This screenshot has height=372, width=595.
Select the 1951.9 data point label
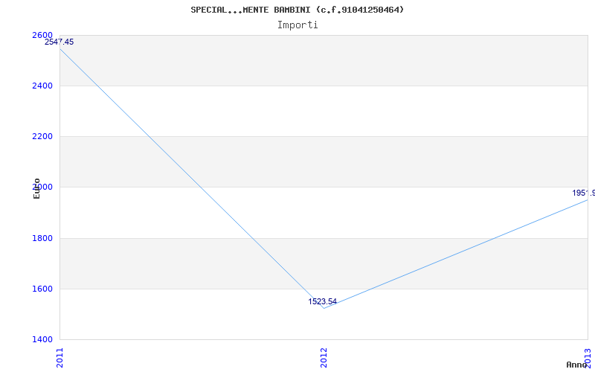click(x=584, y=193)
